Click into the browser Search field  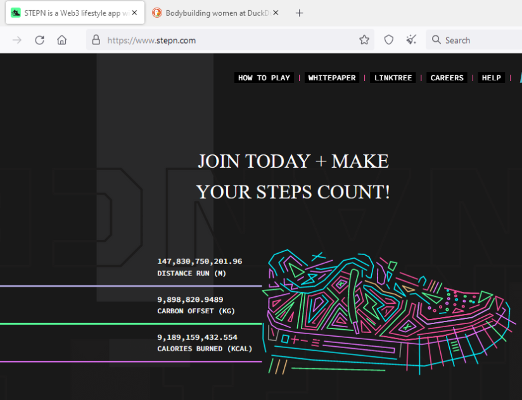point(474,41)
